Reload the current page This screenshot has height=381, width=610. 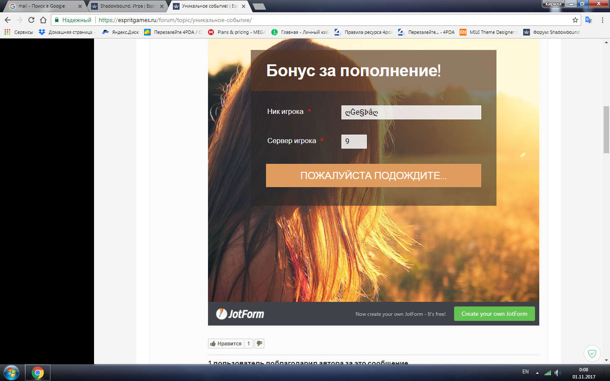click(31, 20)
